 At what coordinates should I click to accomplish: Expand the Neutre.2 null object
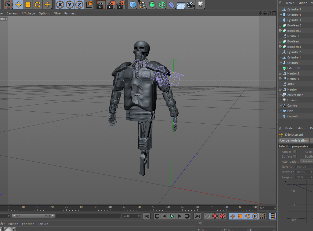(x=280, y=73)
